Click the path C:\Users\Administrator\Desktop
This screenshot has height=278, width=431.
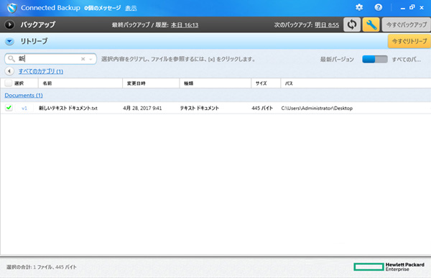317,108
